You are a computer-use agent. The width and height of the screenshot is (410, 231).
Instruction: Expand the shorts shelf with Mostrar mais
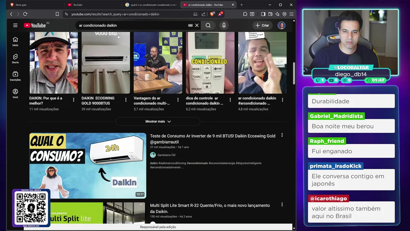158,121
